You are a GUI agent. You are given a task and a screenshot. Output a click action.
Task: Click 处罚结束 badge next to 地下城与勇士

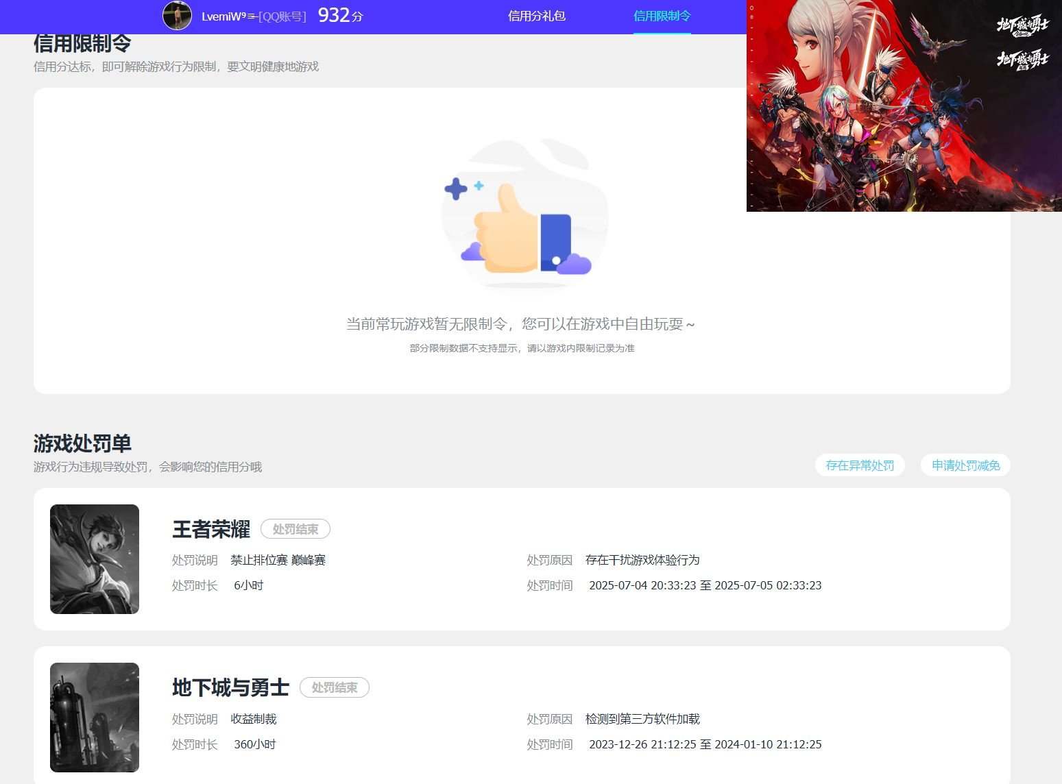(x=335, y=687)
